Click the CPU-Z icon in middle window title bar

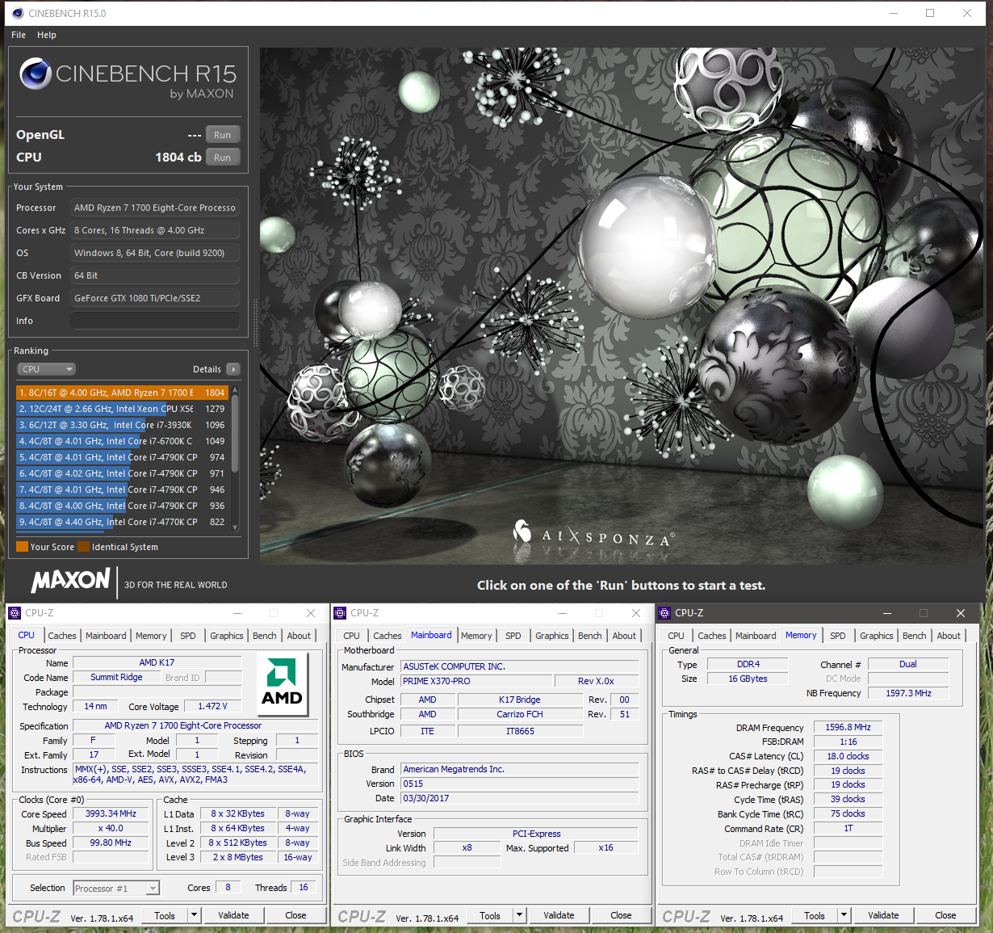(340, 613)
